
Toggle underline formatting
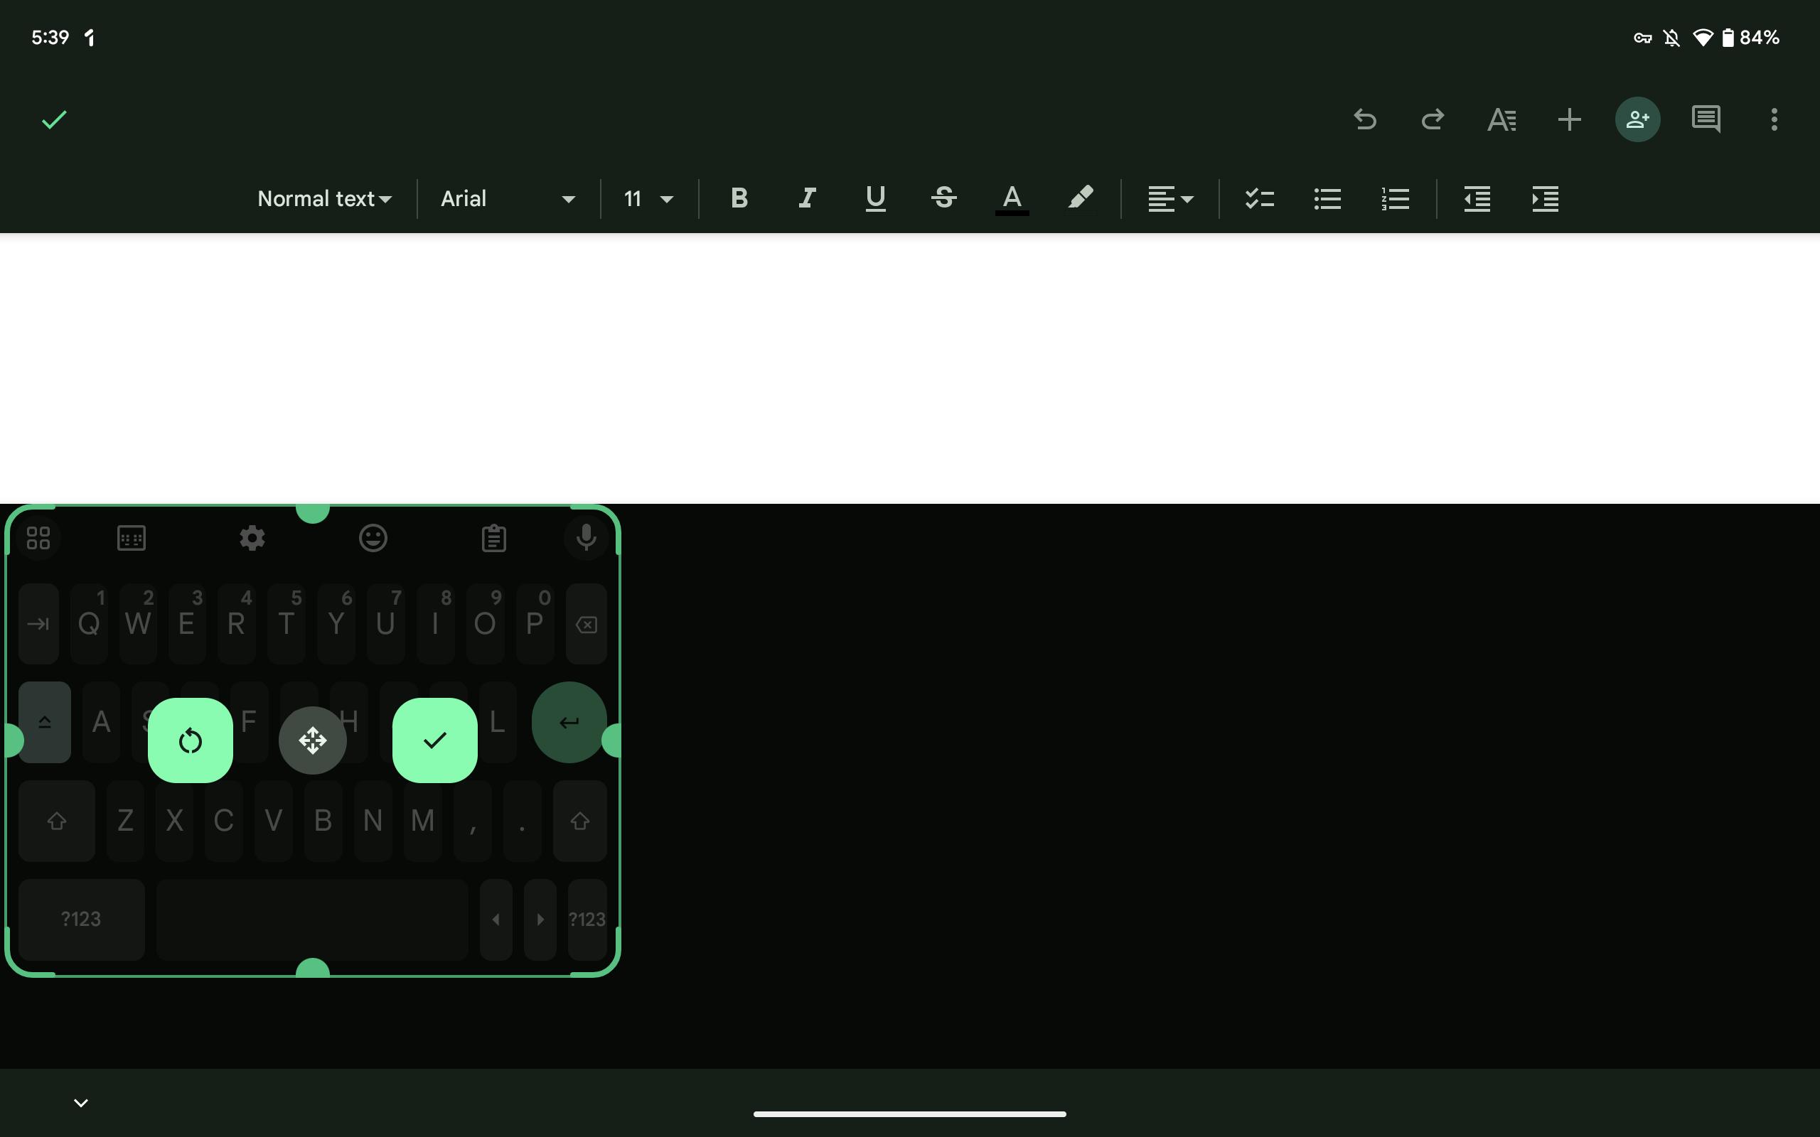pos(874,198)
